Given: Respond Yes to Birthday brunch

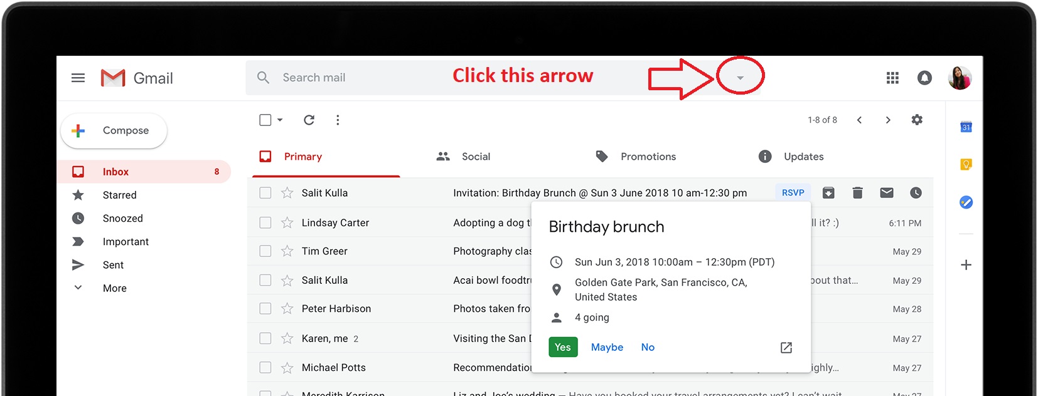Looking at the screenshot, I should coord(562,347).
